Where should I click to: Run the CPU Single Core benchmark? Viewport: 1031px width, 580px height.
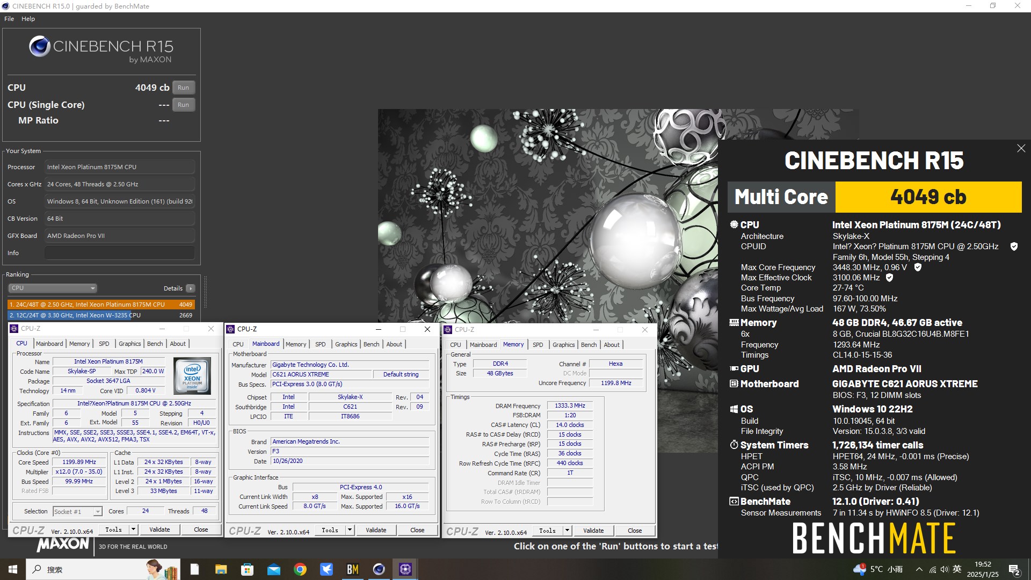[x=183, y=105]
